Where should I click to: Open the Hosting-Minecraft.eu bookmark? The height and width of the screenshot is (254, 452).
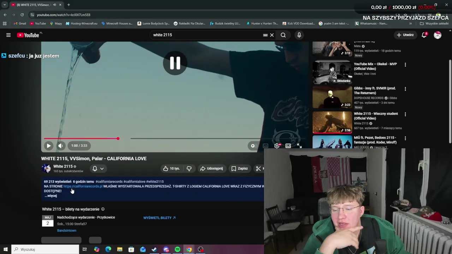coord(82,24)
